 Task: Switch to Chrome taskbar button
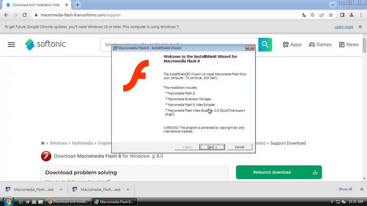(x=68, y=202)
